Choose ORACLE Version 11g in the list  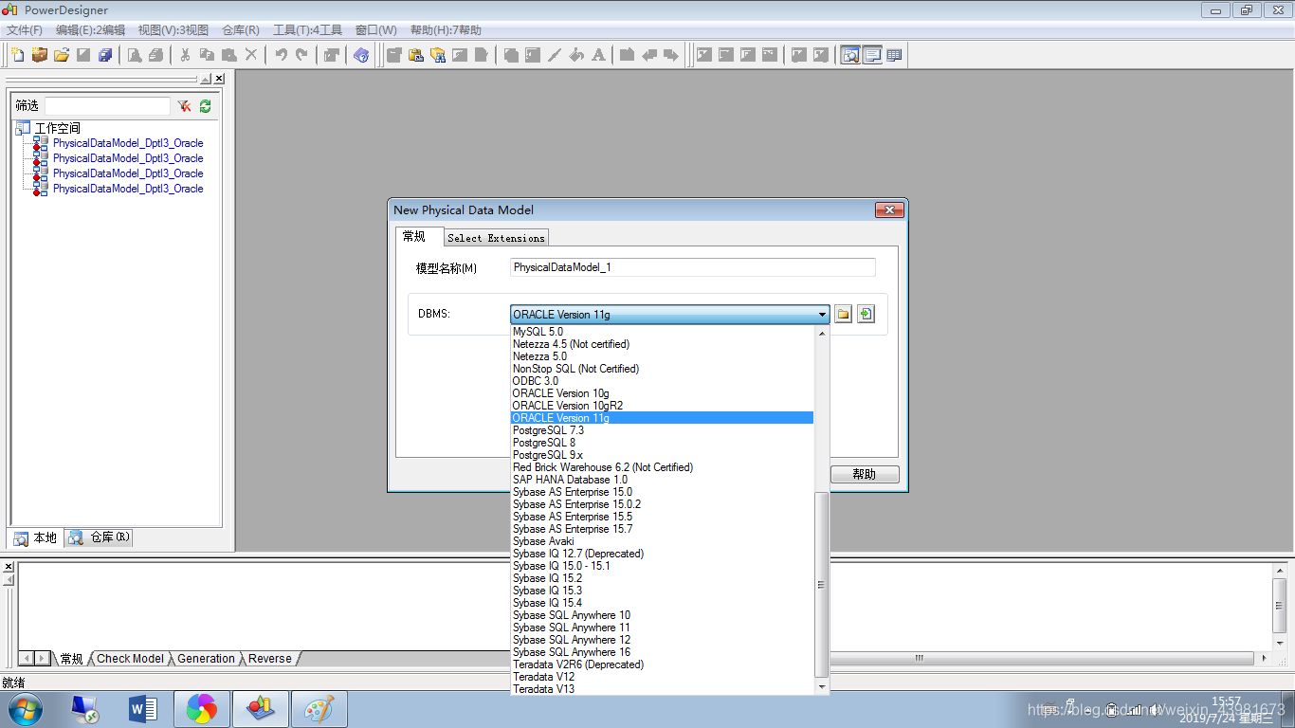(662, 418)
